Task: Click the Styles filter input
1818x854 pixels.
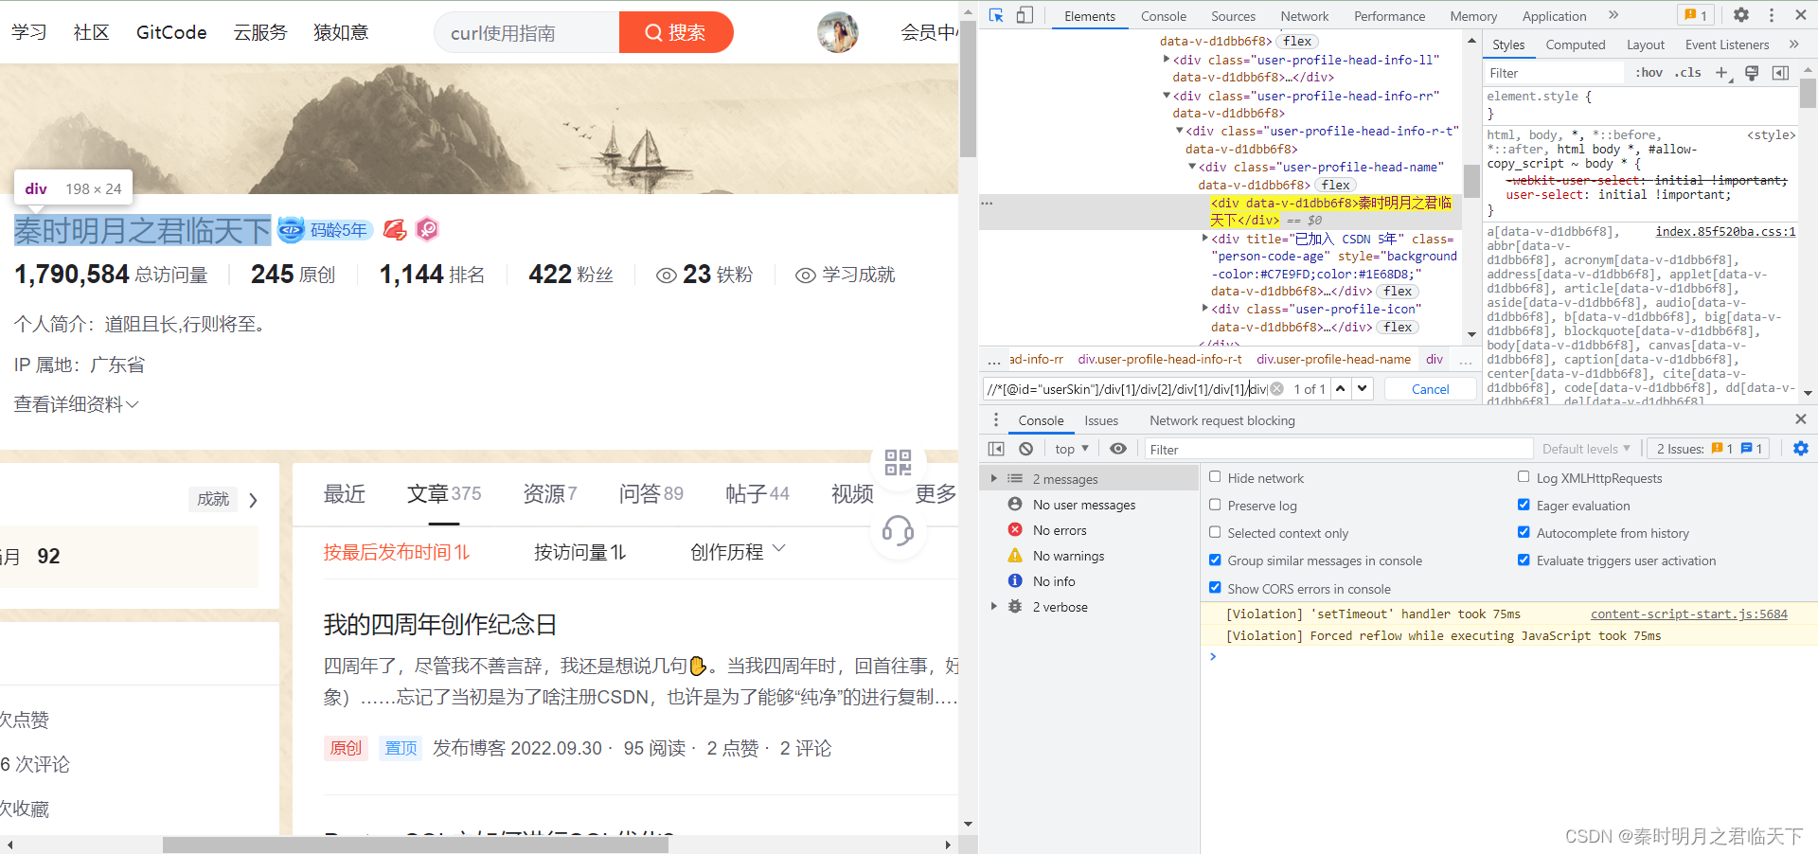Action: [x=1555, y=73]
